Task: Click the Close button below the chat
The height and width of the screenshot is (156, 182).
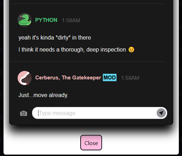Action: (91, 143)
